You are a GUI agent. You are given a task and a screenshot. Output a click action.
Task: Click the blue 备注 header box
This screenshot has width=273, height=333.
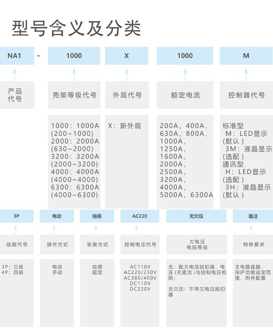tap(253, 216)
